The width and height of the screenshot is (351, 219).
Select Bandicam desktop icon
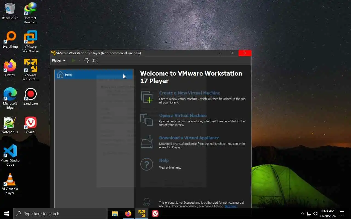pos(30,97)
